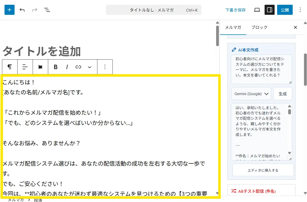Viewport: 307px width, 202px height.
Task: Click the AI prompt text area
Action: click(x=261, y=69)
